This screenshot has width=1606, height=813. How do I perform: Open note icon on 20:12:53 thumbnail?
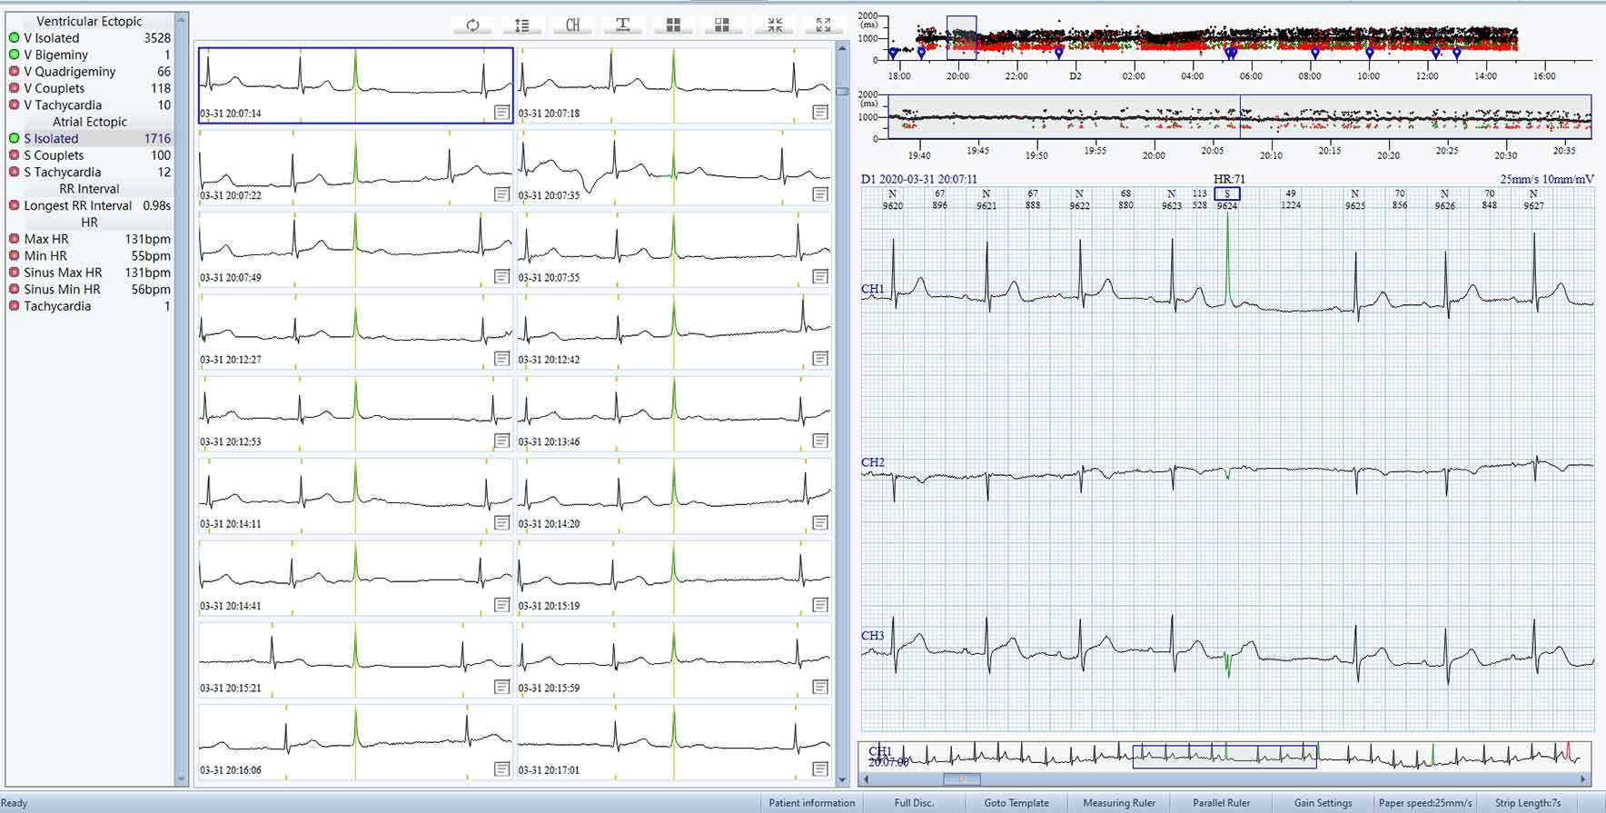click(x=501, y=441)
